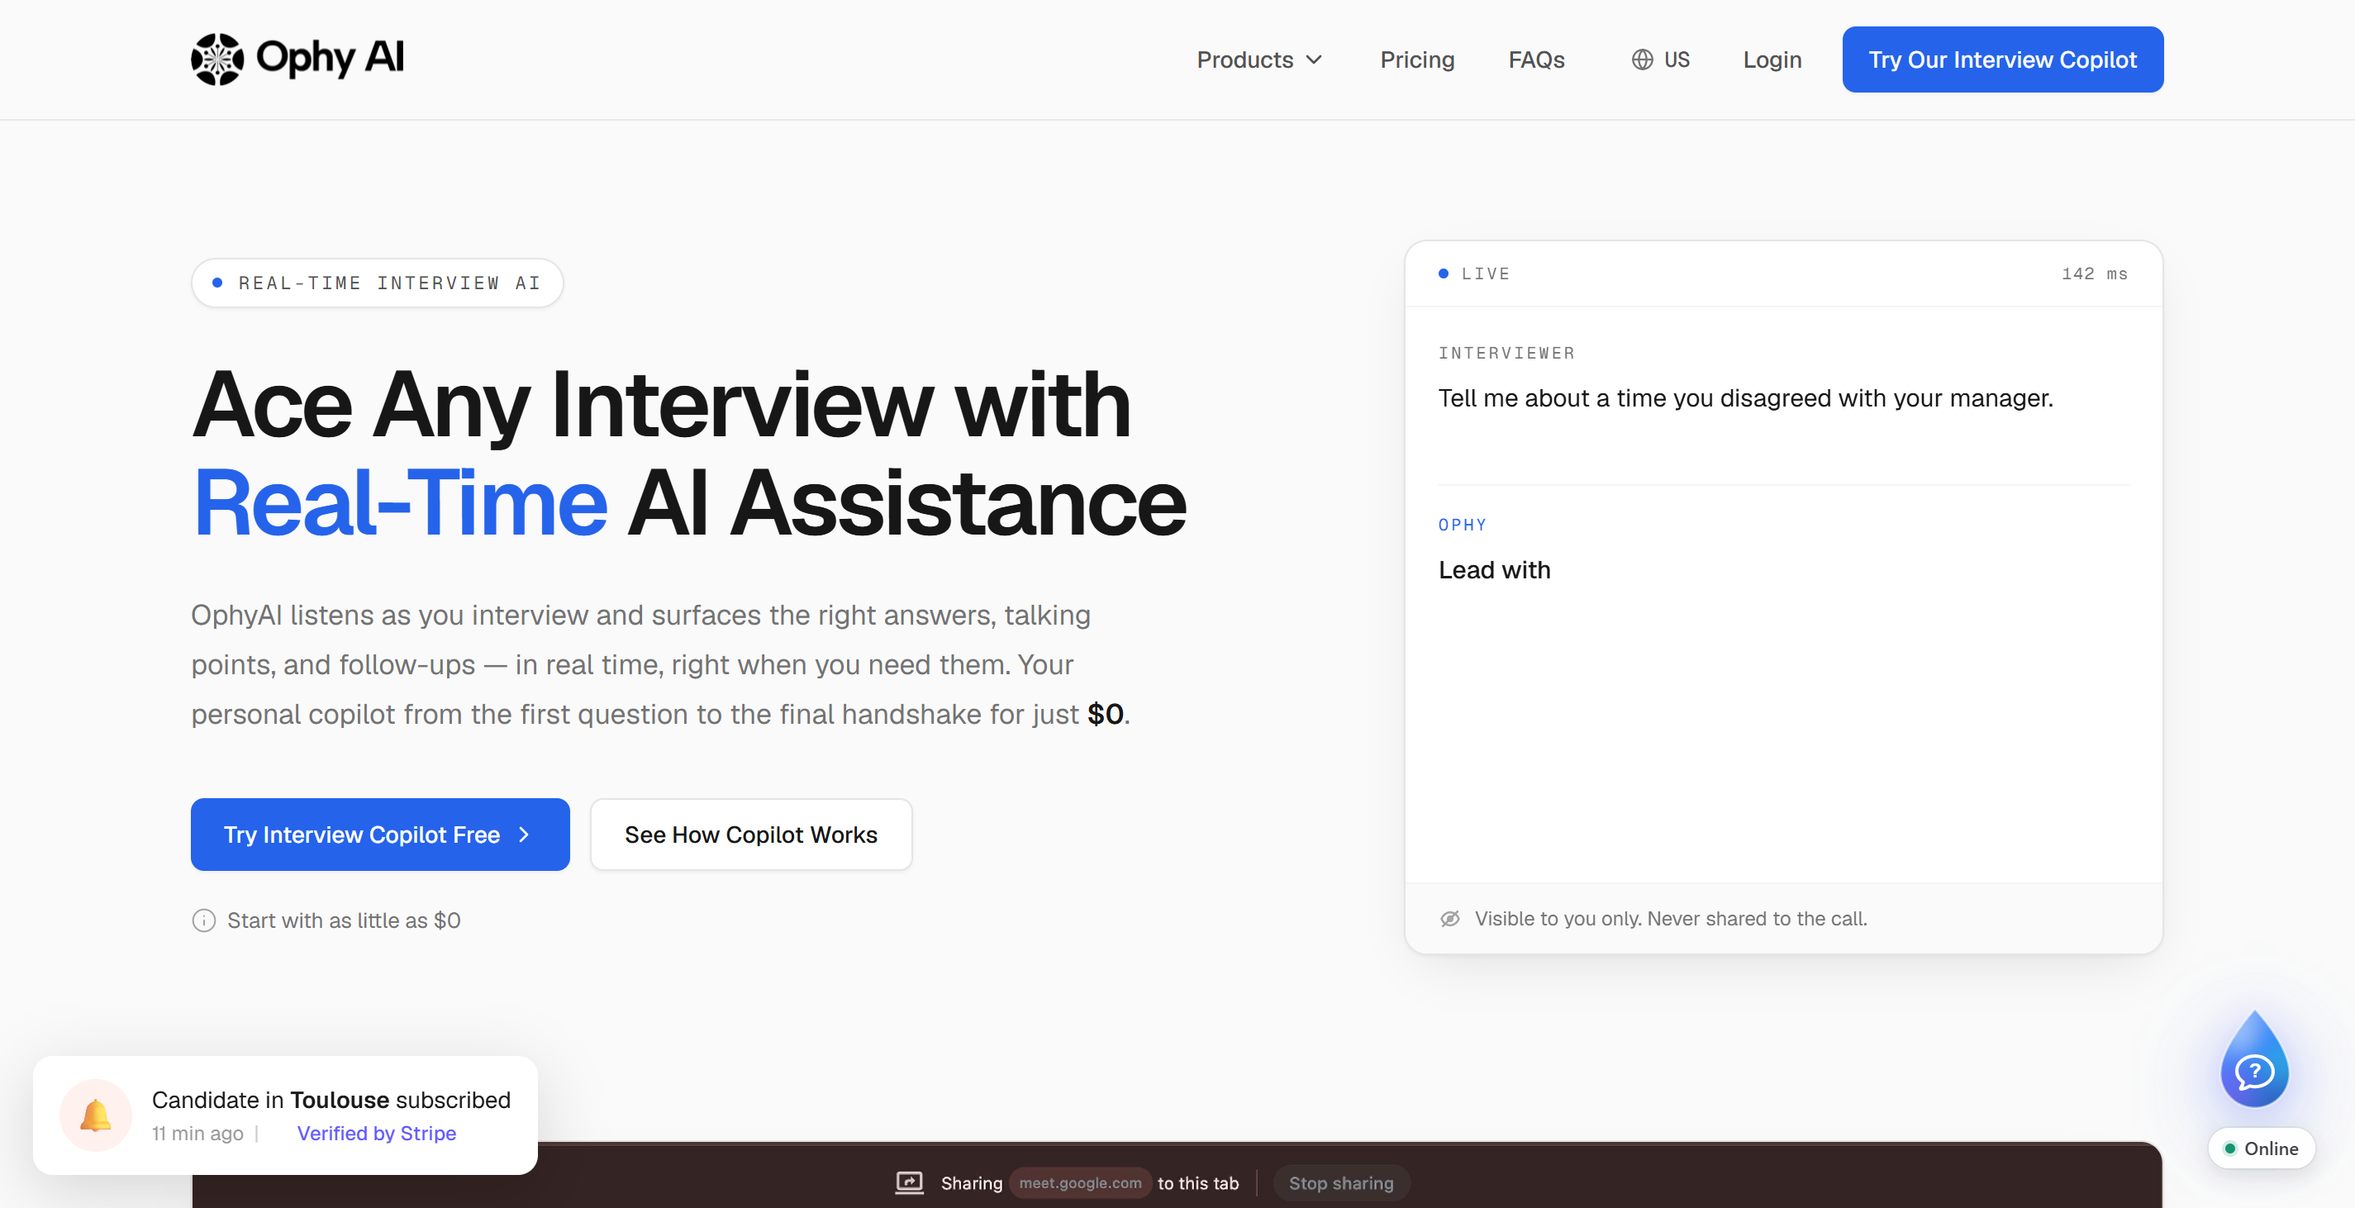Click the 142 ms latency value
Viewport: 2355px width, 1208px height.
click(x=2094, y=273)
